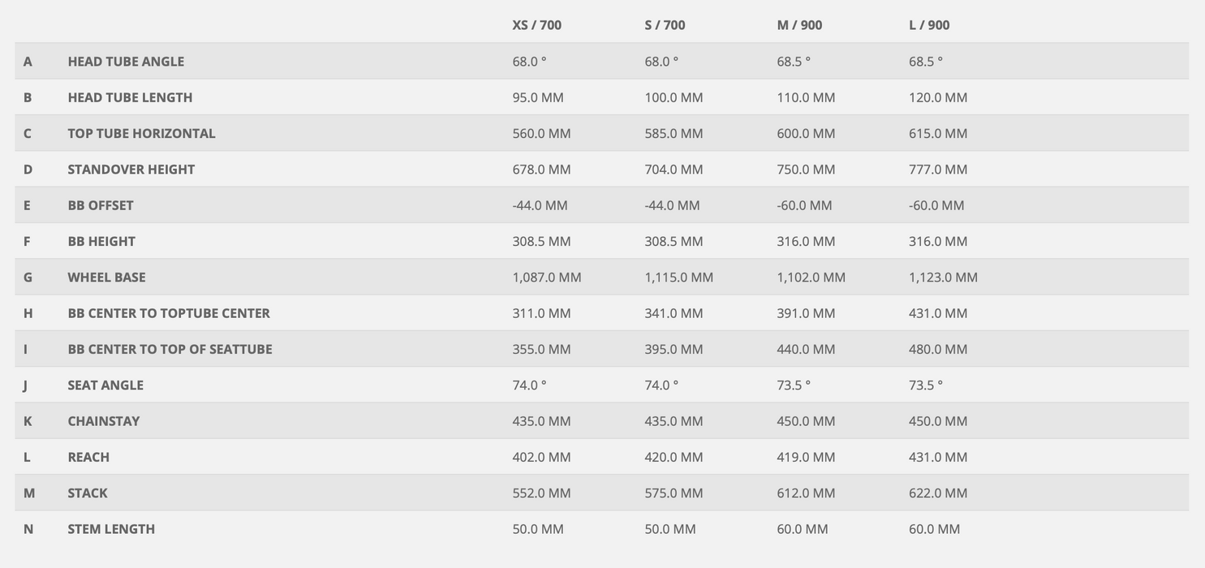This screenshot has width=1205, height=568.
Task: Click the L / 900 size header
Action: 929,25
